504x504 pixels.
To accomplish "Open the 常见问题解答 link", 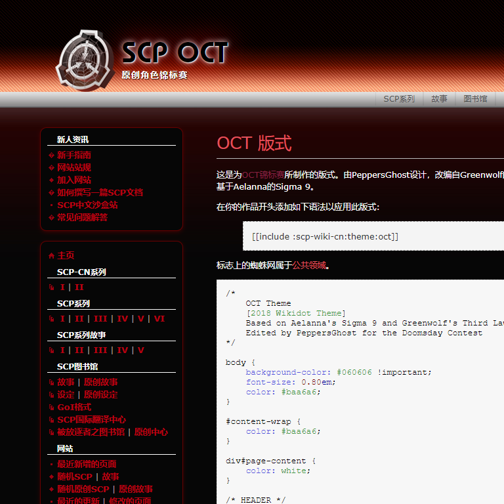I will (x=82, y=218).
